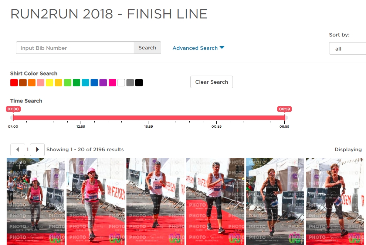Select the light green shirt color swatch
The height and width of the screenshot is (245, 366).
coord(68,83)
